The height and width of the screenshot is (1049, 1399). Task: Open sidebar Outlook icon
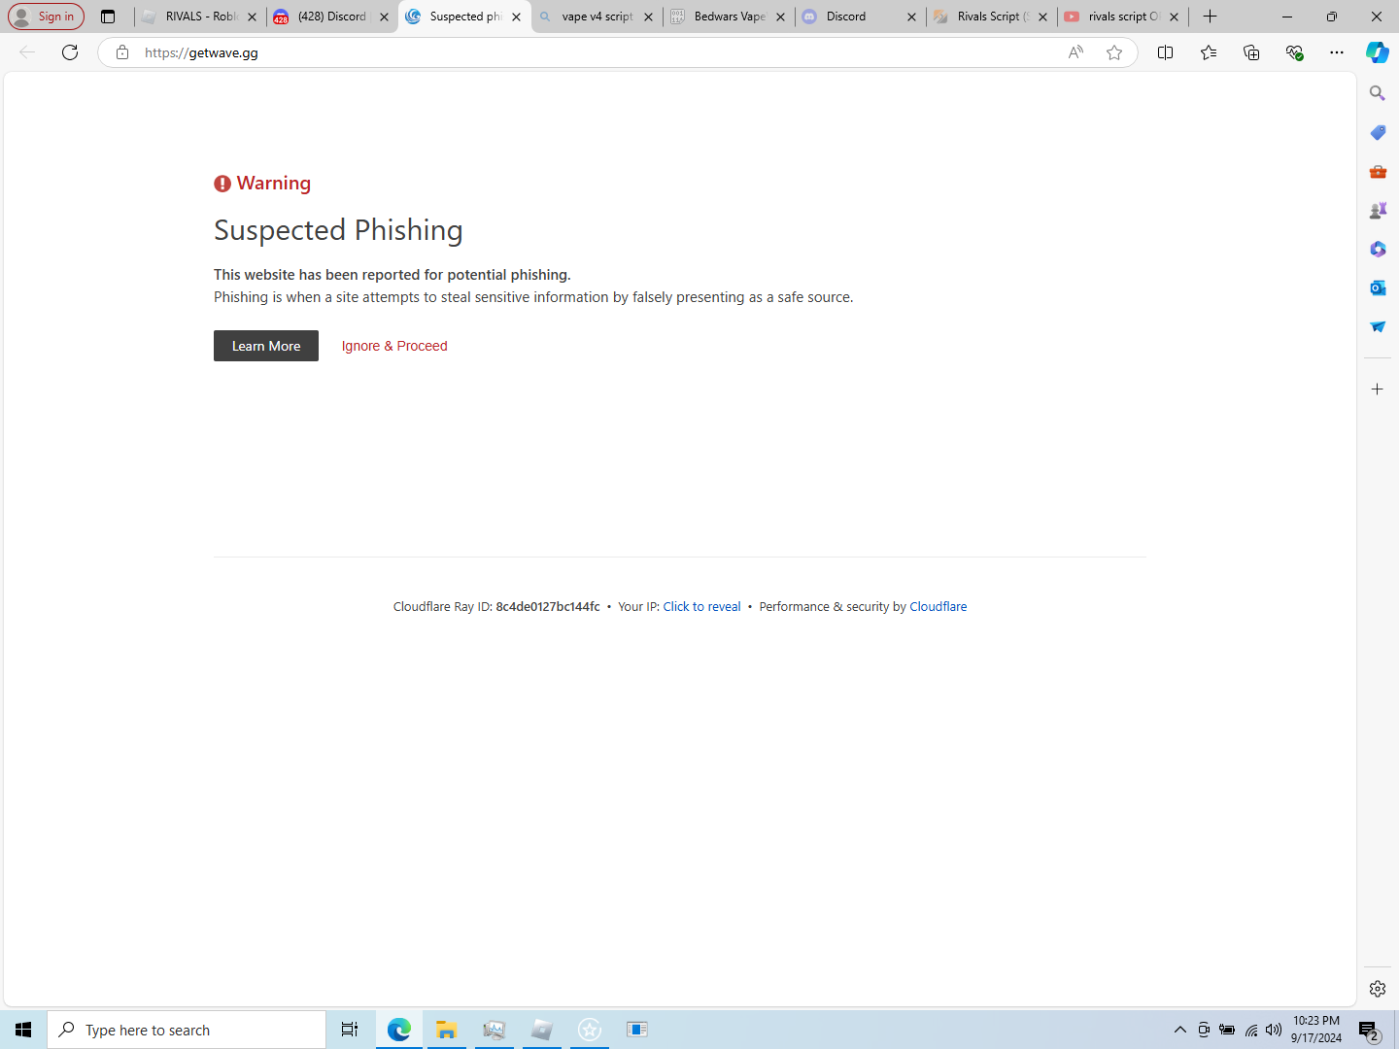pos(1378,288)
